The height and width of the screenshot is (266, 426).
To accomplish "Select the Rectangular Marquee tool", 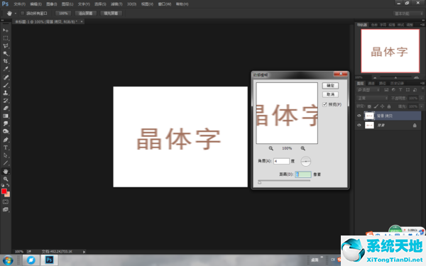I will [6, 38].
